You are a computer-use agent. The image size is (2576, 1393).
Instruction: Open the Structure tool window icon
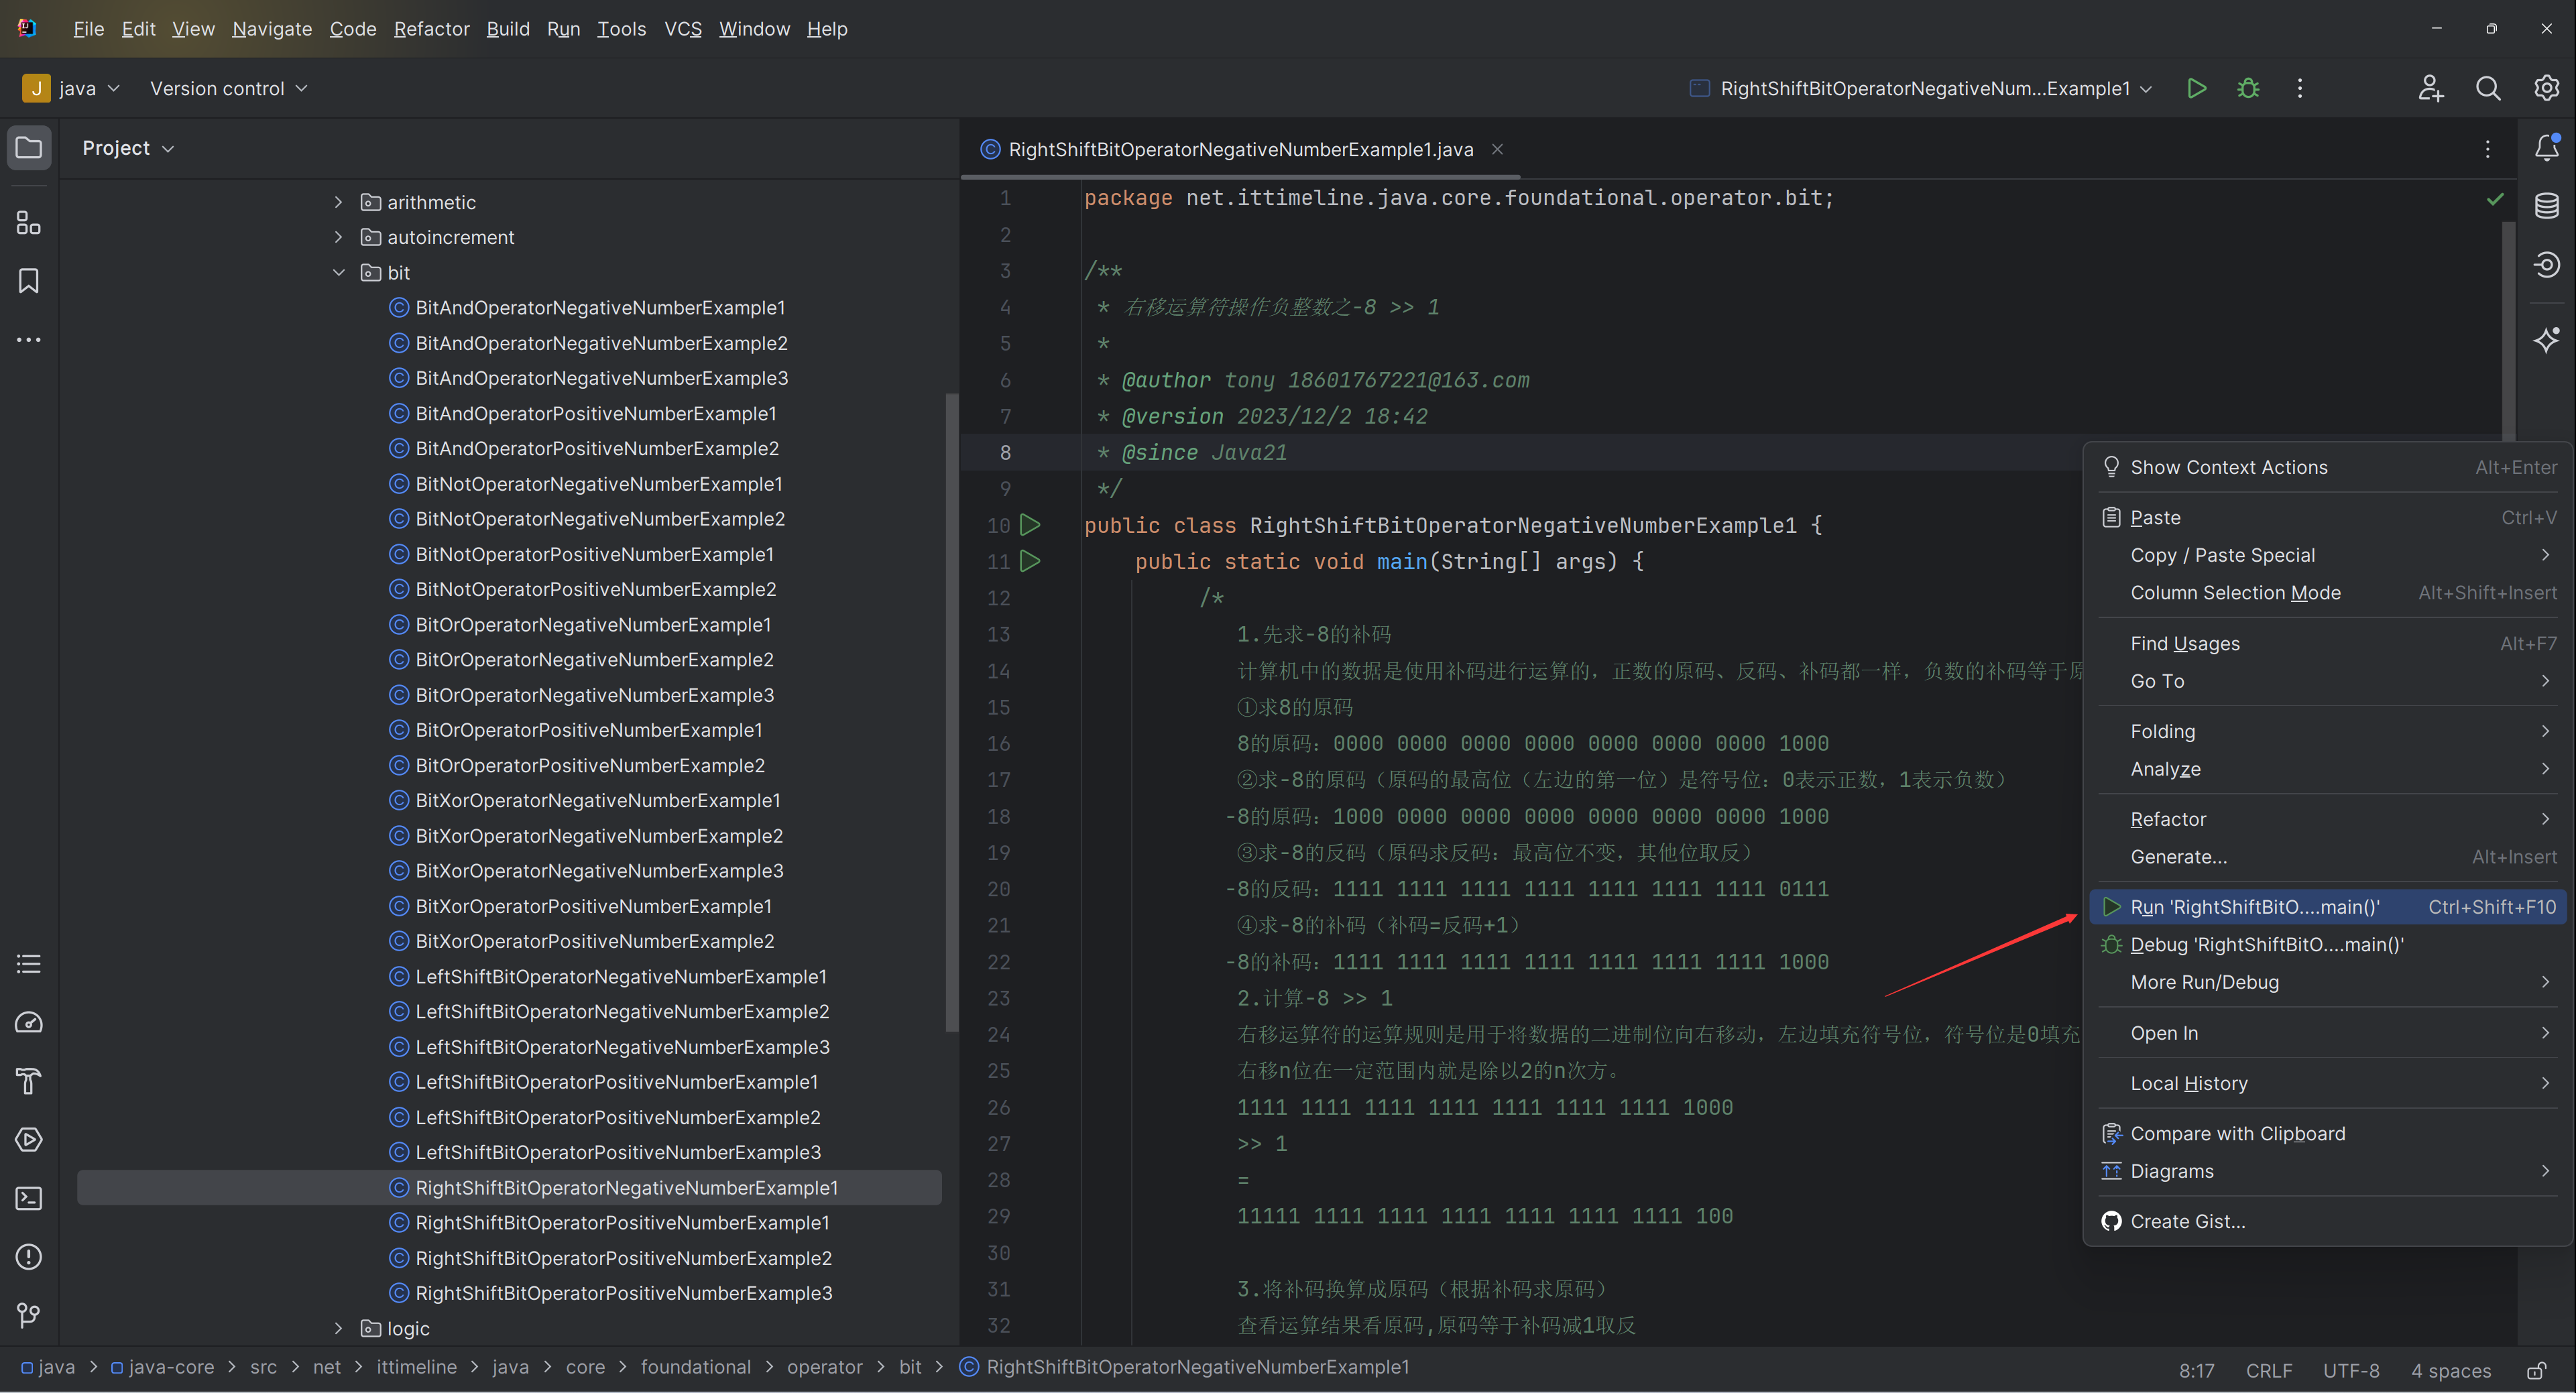coord(29,222)
